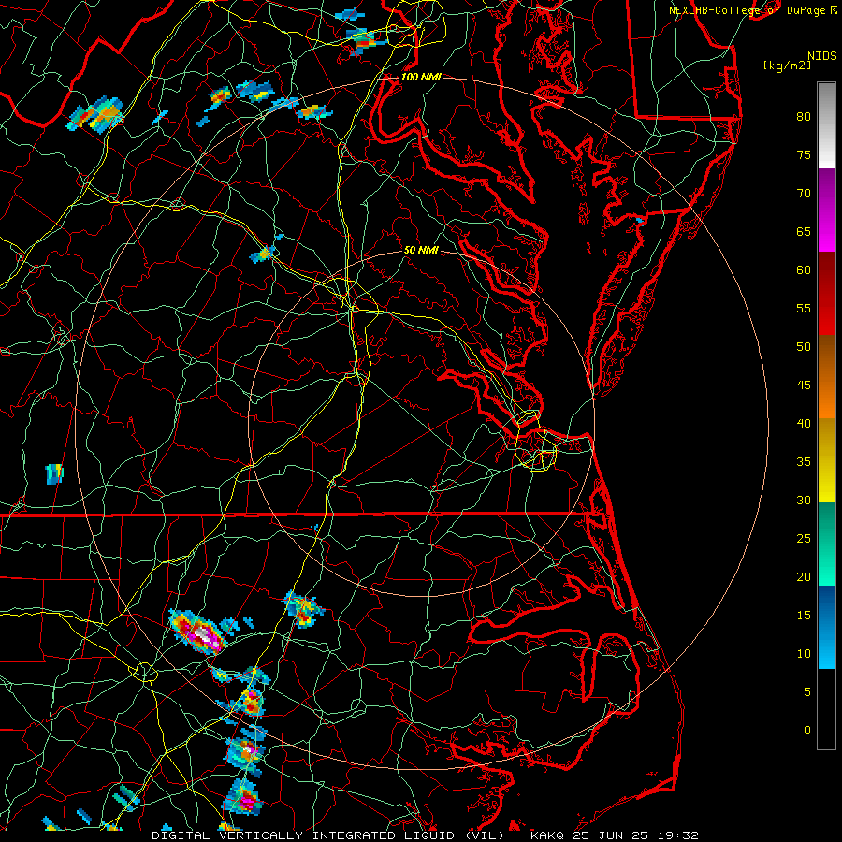Viewport: 842px width, 842px height.
Task: Click the scale value 60
Action: (x=804, y=270)
